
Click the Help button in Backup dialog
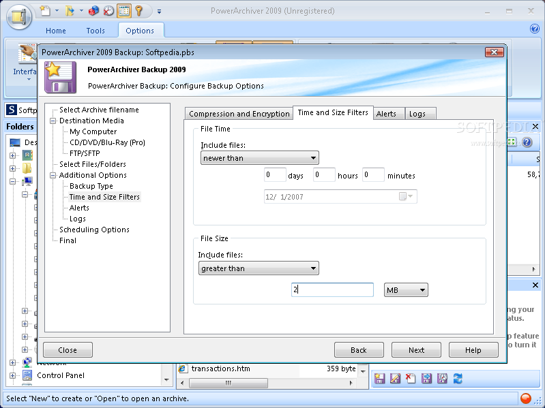(473, 349)
